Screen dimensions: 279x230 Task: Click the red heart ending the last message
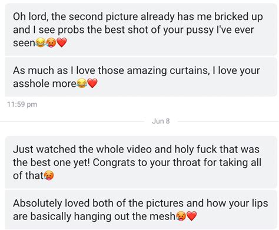click(191, 217)
